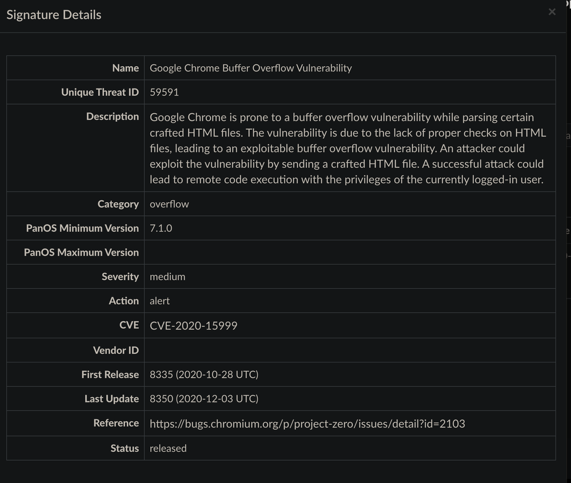Click the Action value alert
The width and height of the screenshot is (571, 483).
click(x=159, y=301)
